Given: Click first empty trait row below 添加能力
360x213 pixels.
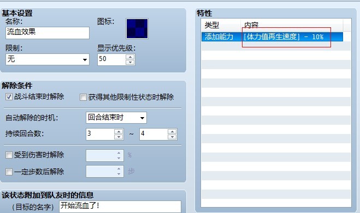Looking at the screenshot, I should coord(276,46).
